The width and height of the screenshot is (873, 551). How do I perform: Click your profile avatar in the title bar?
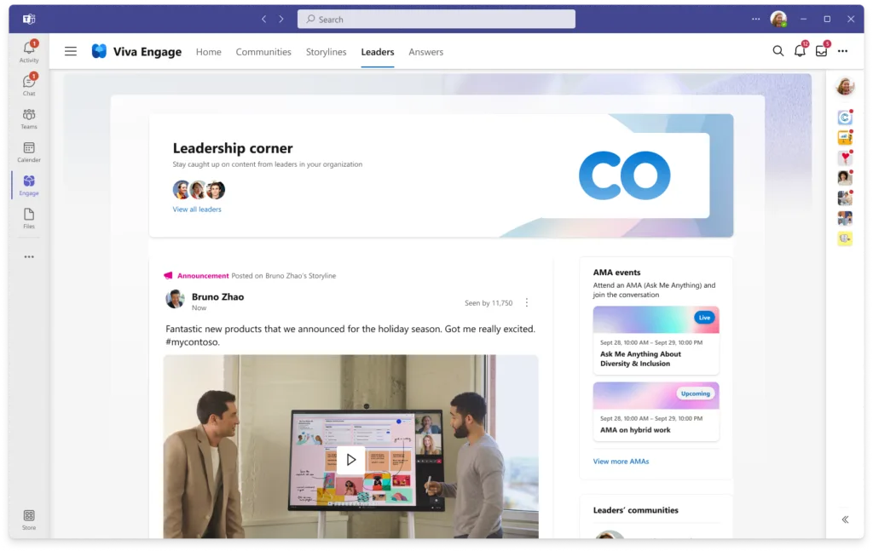click(x=779, y=19)
